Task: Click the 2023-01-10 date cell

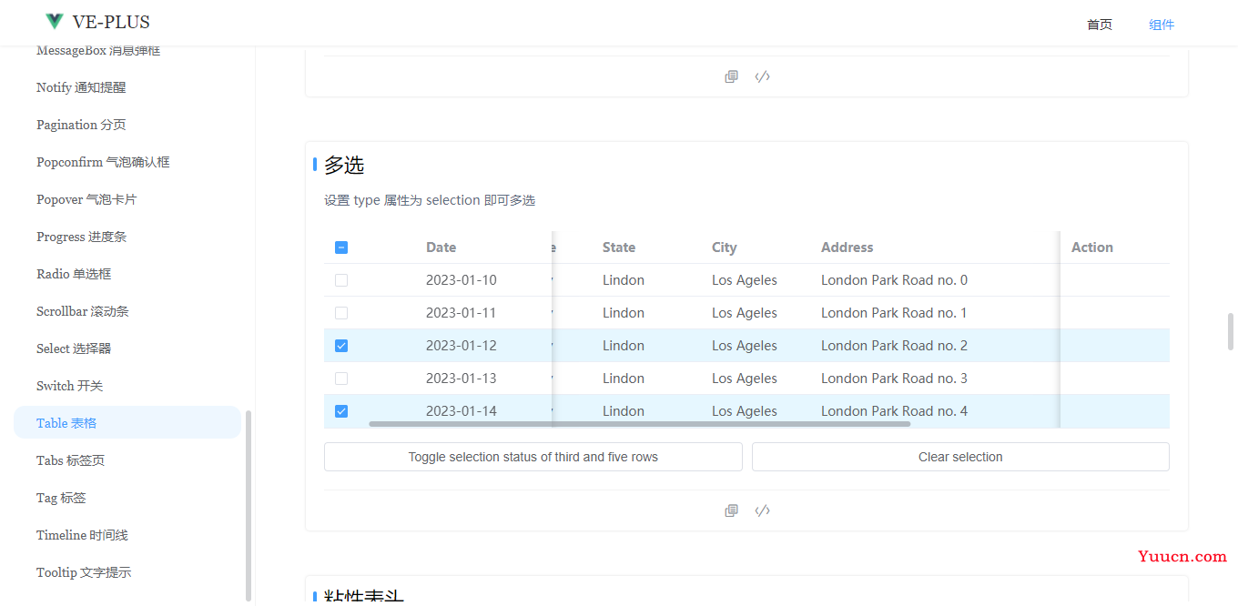Action: click(x=462, y=280)
